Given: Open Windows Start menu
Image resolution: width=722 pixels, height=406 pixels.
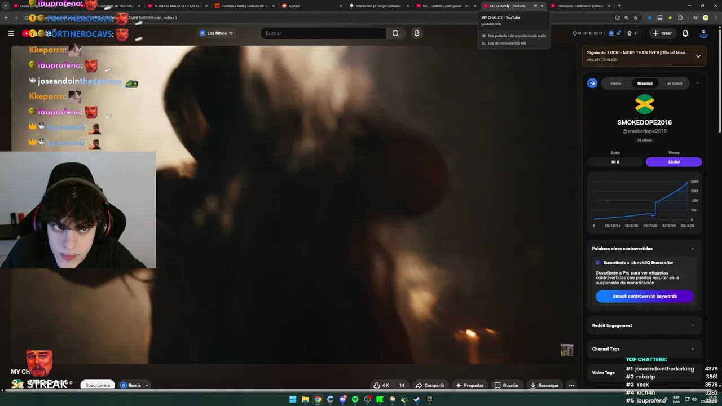Looking at the screenshot, I should point(293,399).
